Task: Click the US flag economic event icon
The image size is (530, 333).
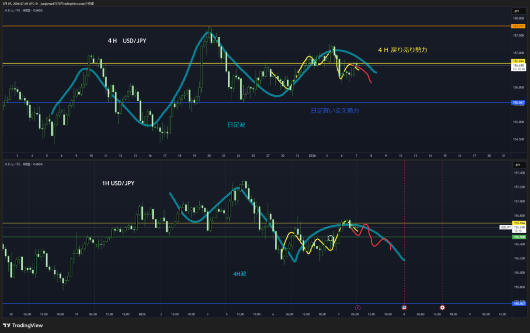Action: tap(404, 308)
